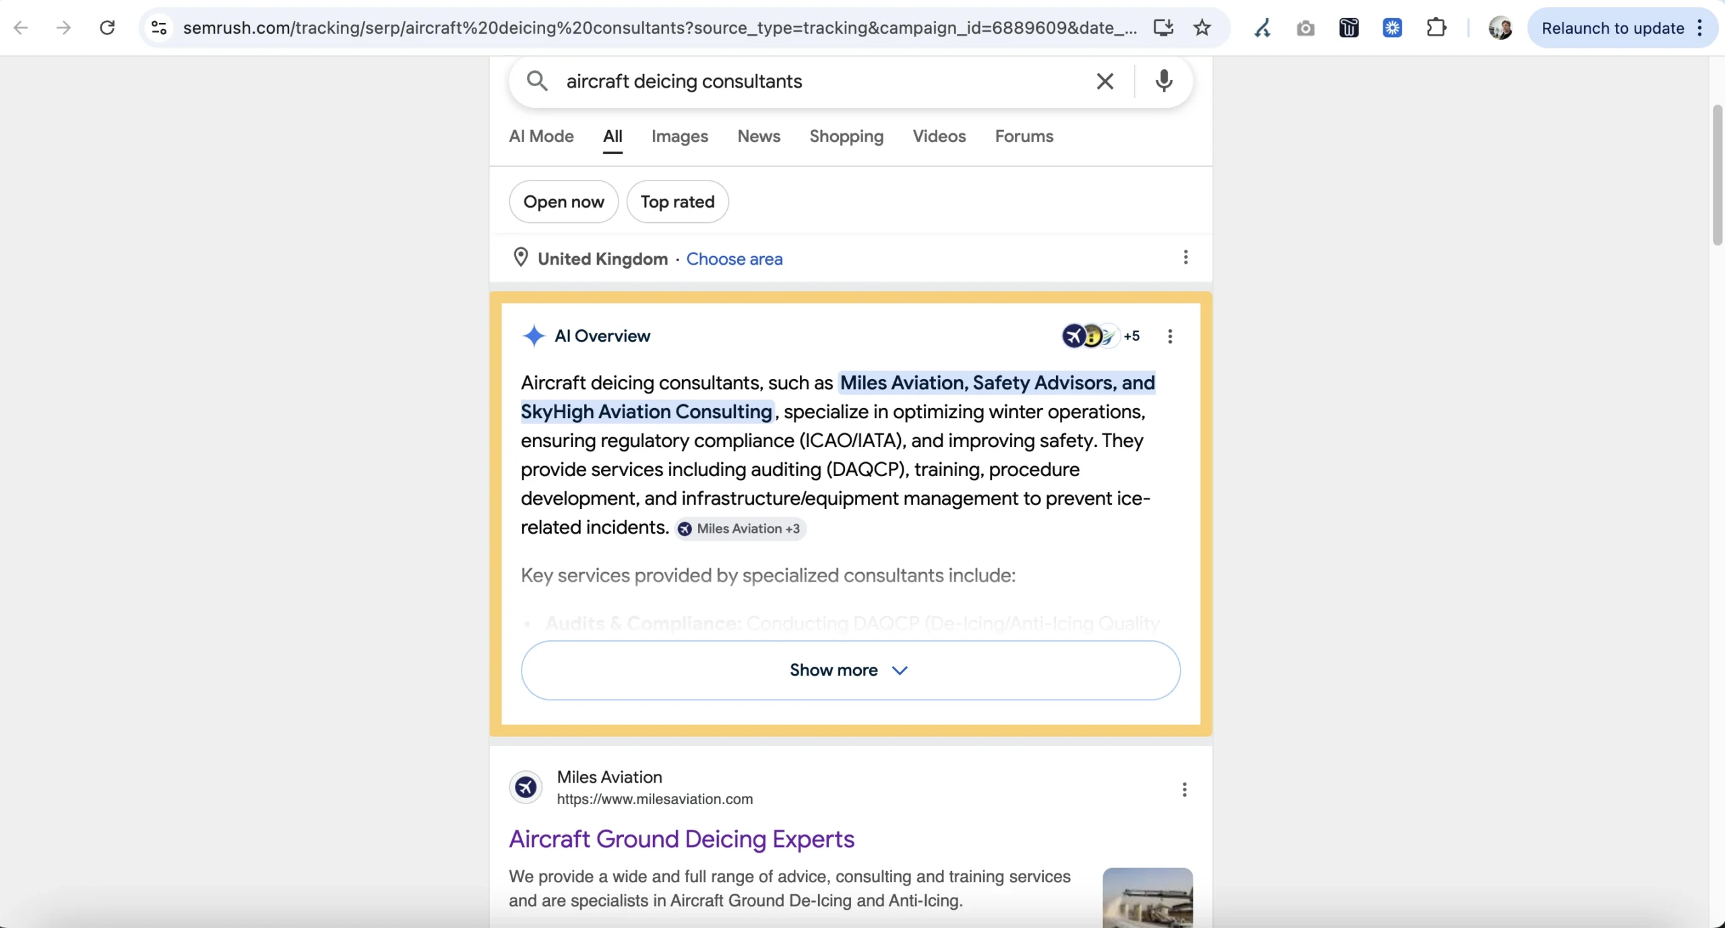Viewport: 1725px width, 928px height.
Task: Open Aircraft Ground Deicing Experts link
Action: [x=681, y=839]
